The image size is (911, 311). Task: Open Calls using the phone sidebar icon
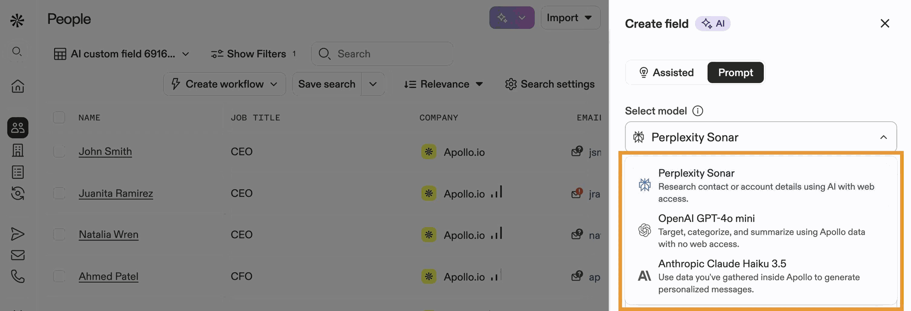tap(17, 276)
